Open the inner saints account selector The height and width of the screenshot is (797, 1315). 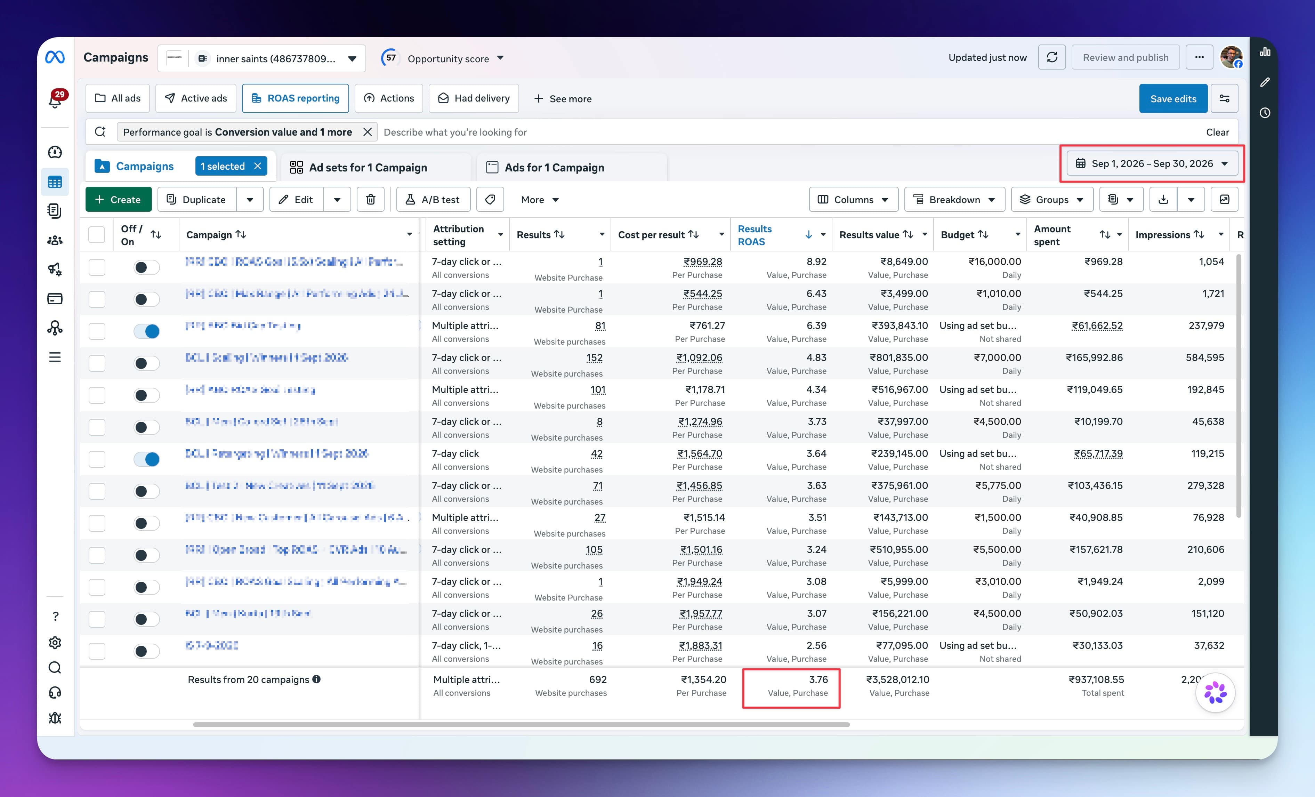point(261,58)
